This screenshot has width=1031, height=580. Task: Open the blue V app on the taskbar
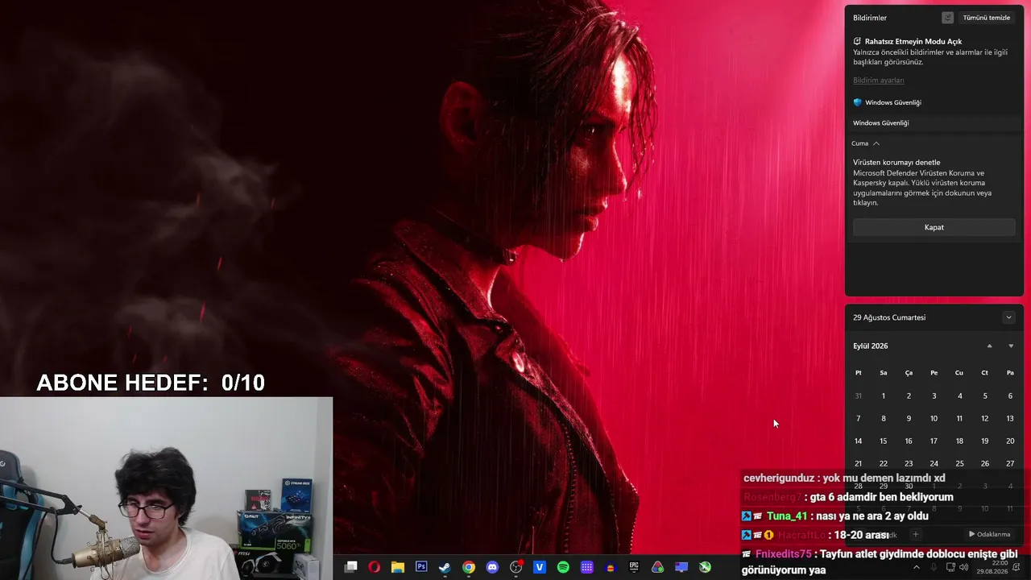[x=540, y=567]
